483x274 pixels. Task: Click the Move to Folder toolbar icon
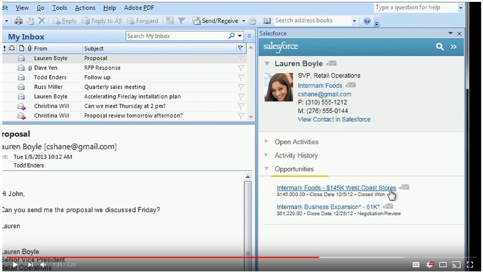pyautogui.click(x=30, y=21)
